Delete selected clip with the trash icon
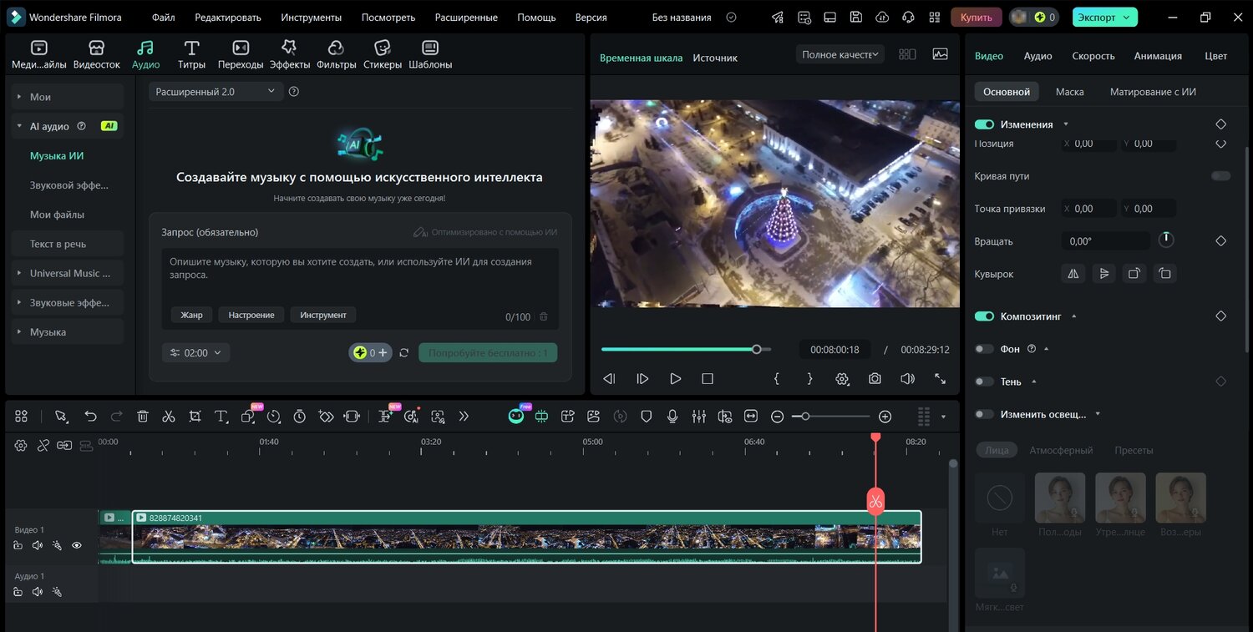The width and height of the screenshot is (1253, 632). click(x=143, y=416)
